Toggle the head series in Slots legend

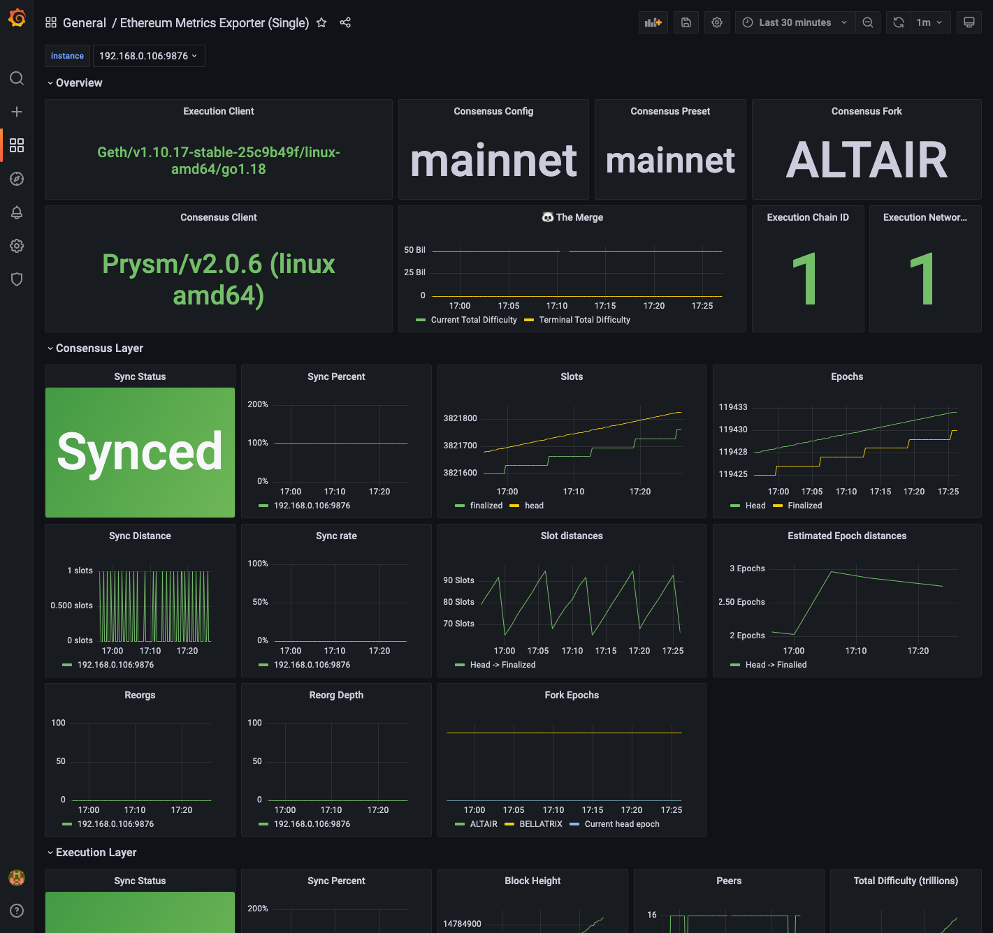[x=535, y=506]
